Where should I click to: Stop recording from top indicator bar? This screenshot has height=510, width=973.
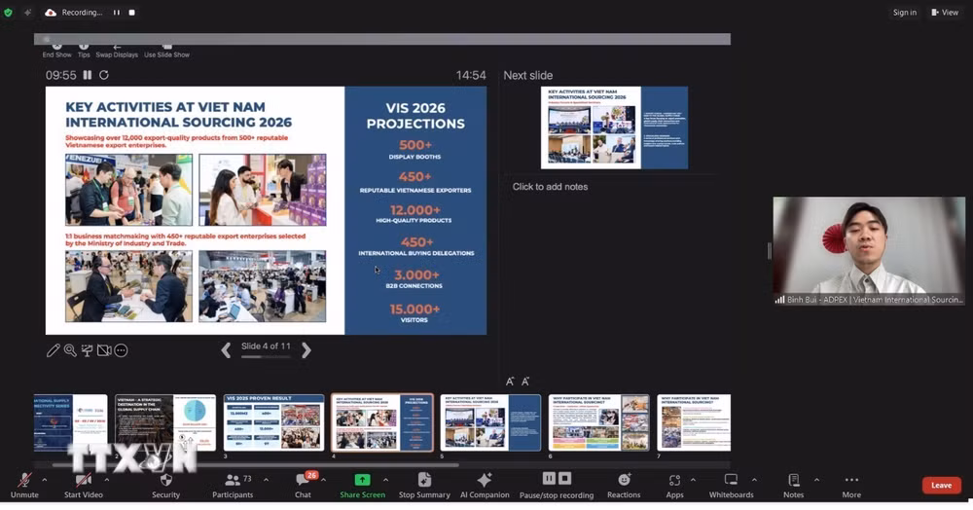[x=131, y=13]
